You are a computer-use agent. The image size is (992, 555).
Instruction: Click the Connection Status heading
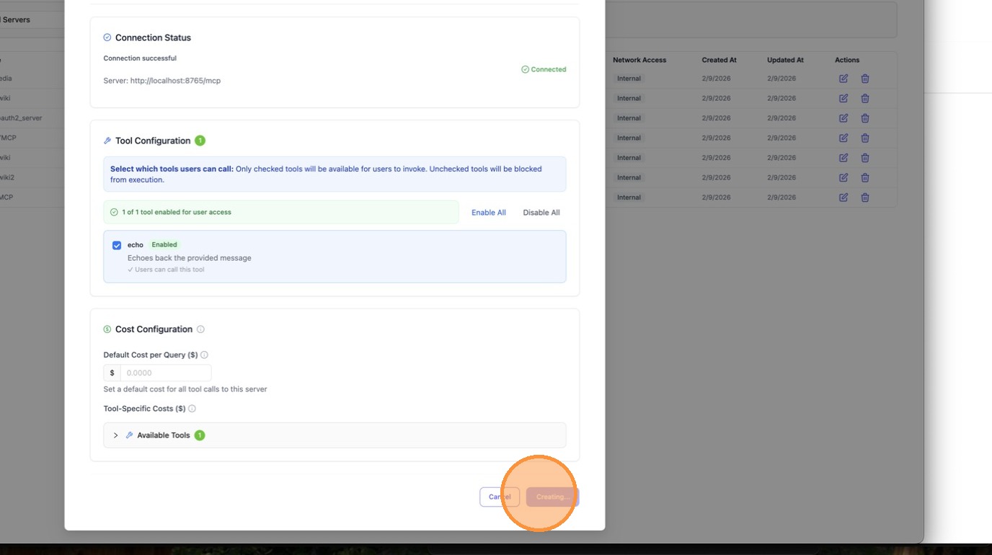(x=153, y=37)
